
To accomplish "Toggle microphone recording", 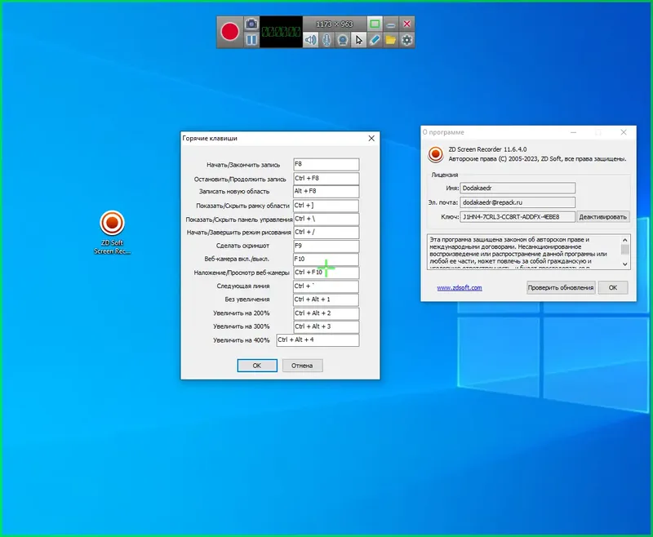I will [x=325, y=39].
